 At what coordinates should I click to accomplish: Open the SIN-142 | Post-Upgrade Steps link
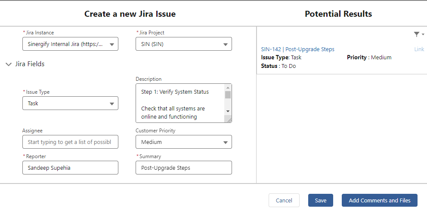[297, 49]
